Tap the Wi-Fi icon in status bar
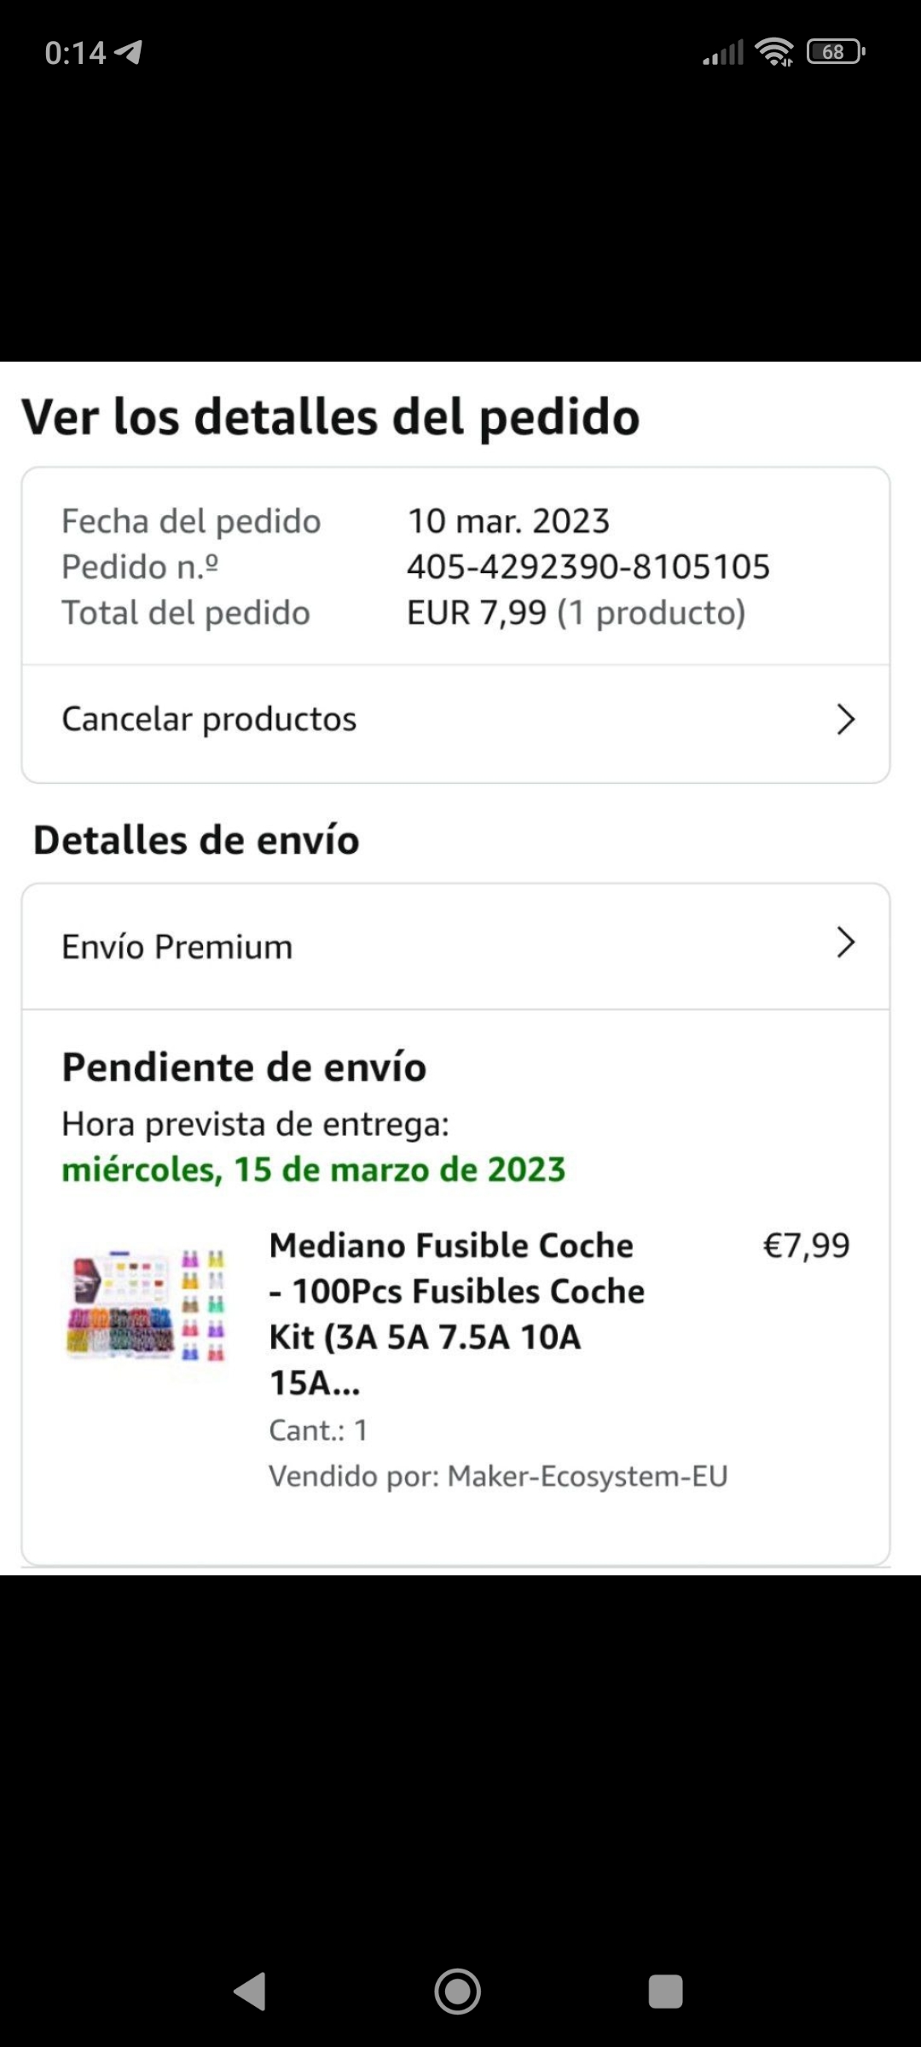The image size is (921, 2047). [774, 52]
